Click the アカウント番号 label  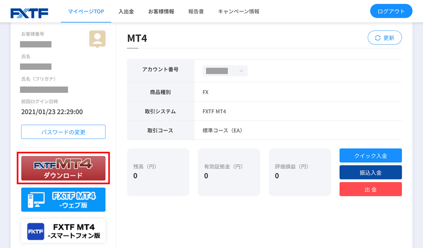pos(160,69)
